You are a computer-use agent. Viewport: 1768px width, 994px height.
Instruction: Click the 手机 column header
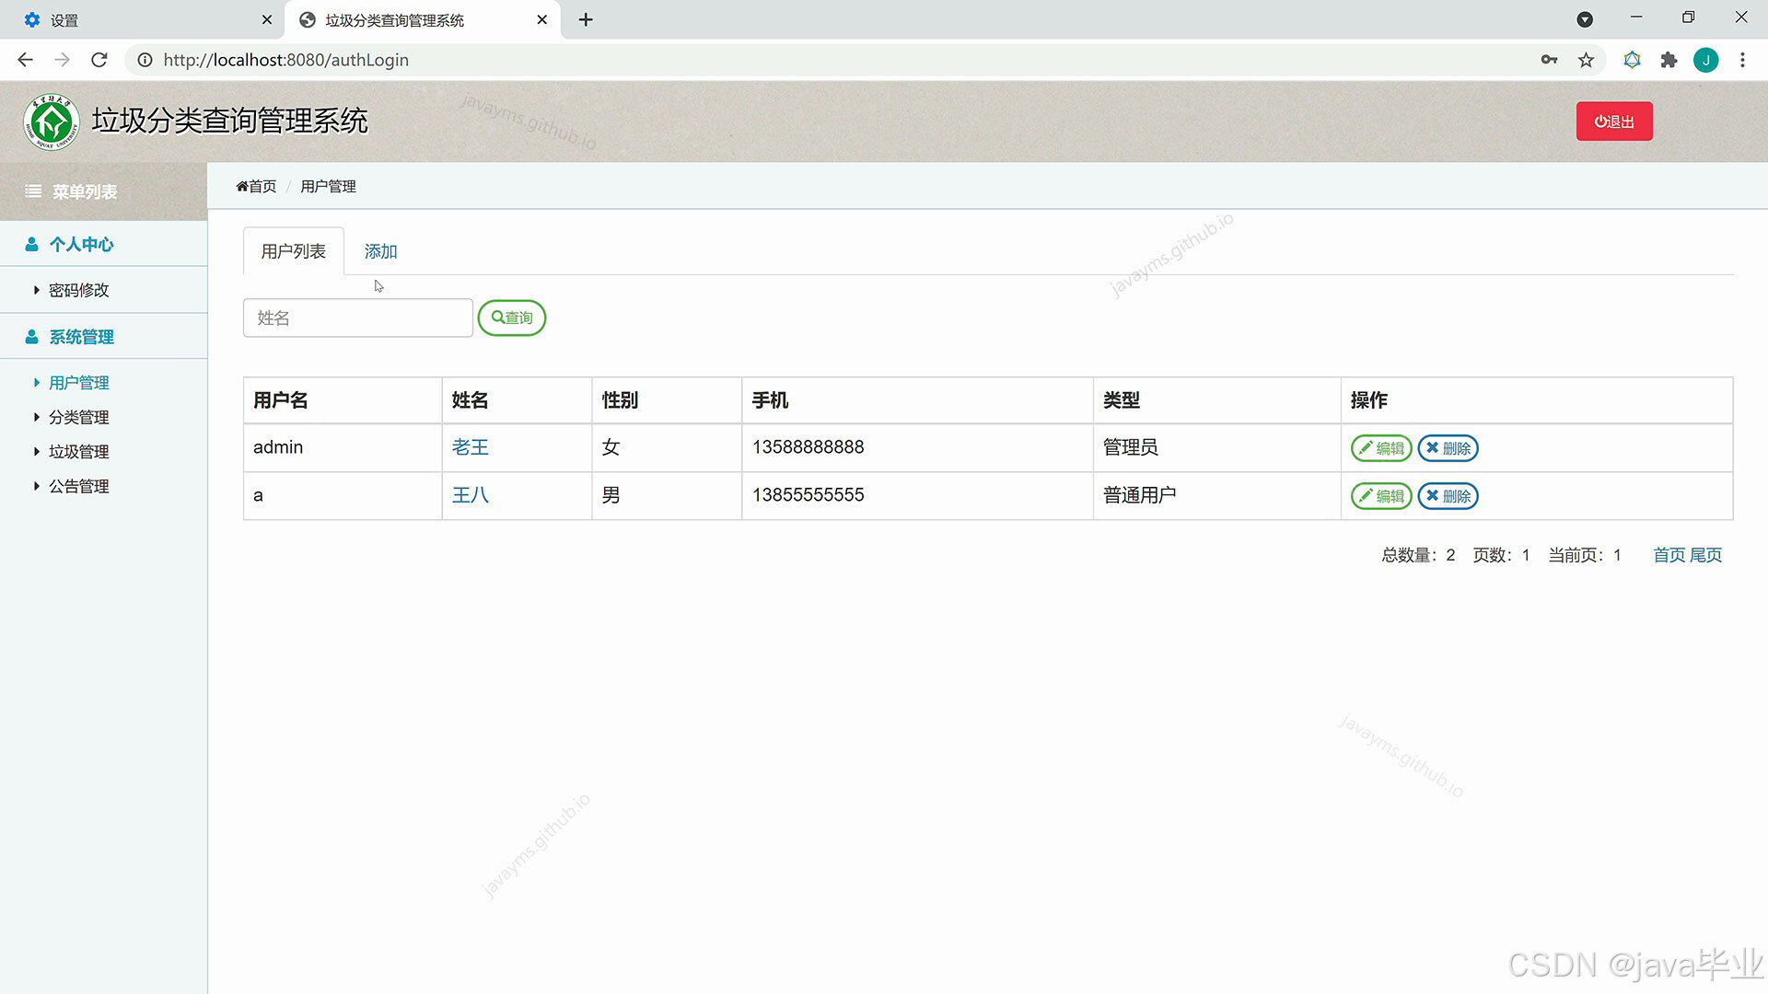click(917, 400)
